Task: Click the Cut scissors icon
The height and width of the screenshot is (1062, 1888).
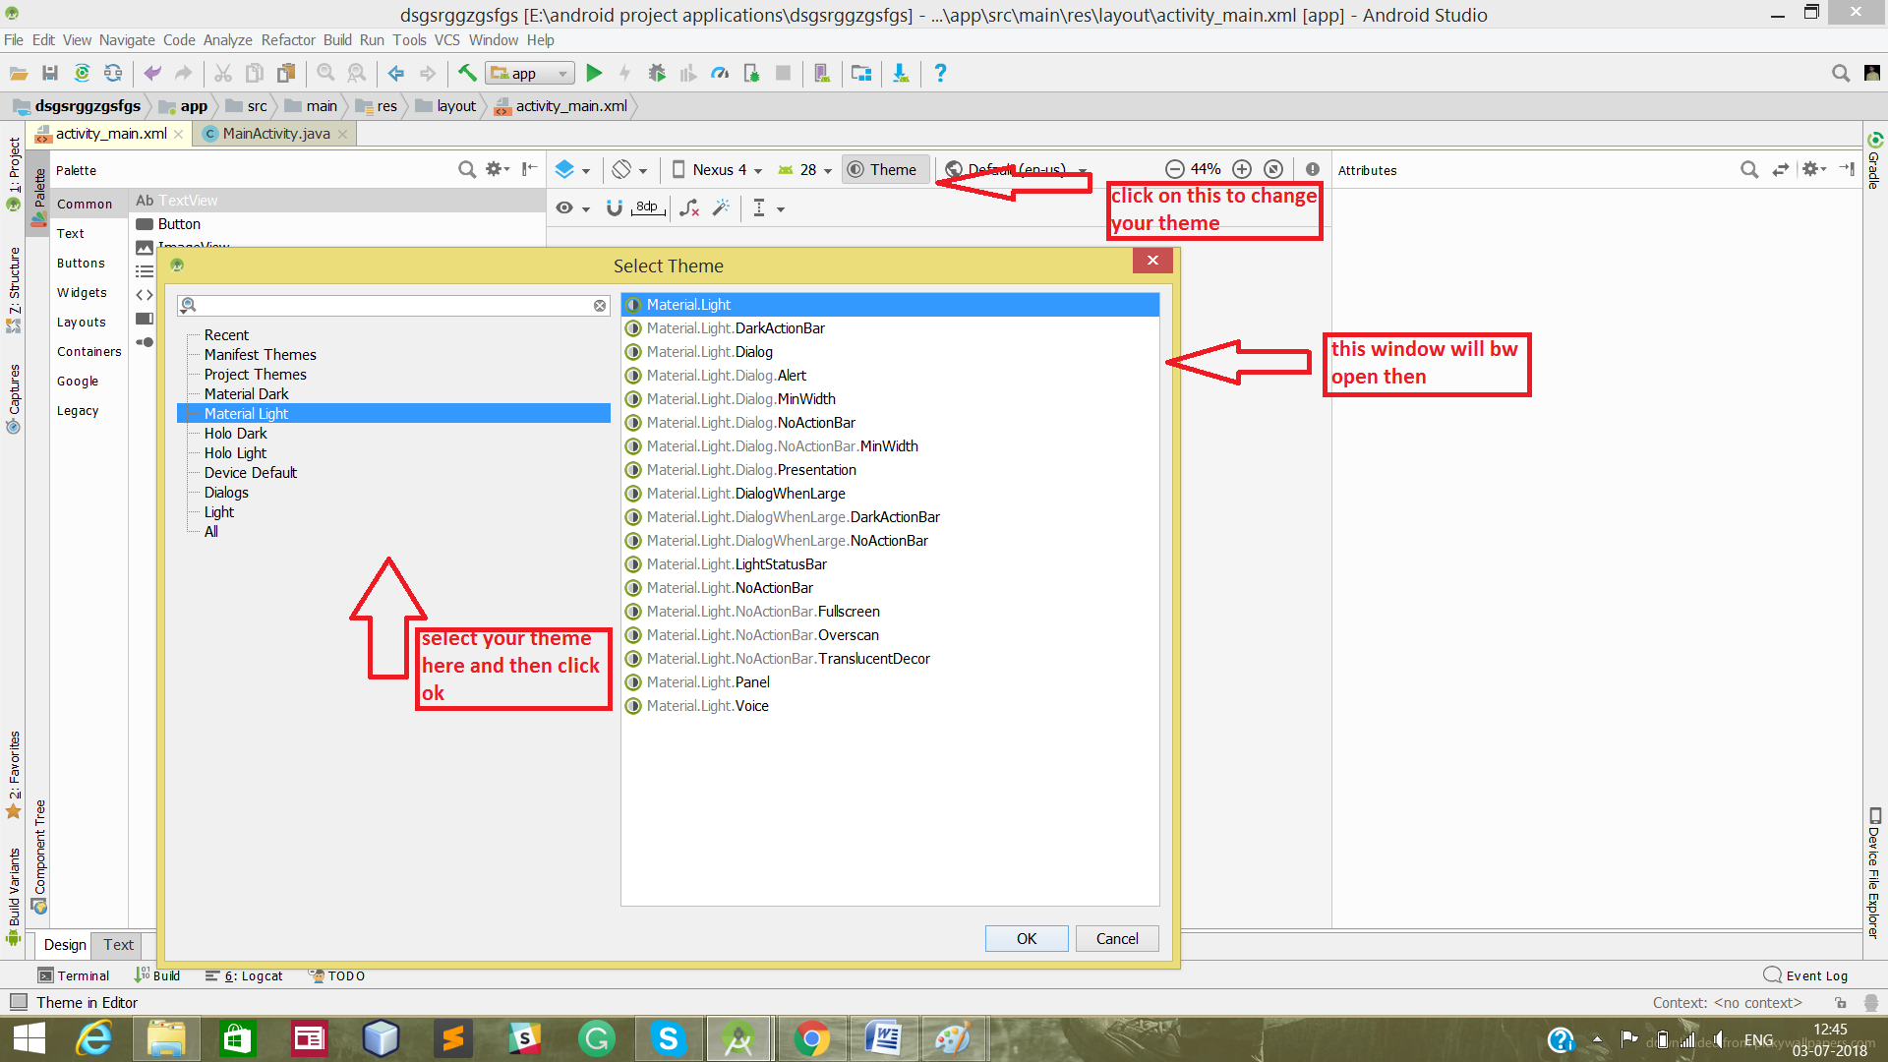Action: 223,73
